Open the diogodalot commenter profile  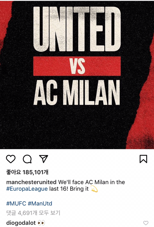point(21,223)
